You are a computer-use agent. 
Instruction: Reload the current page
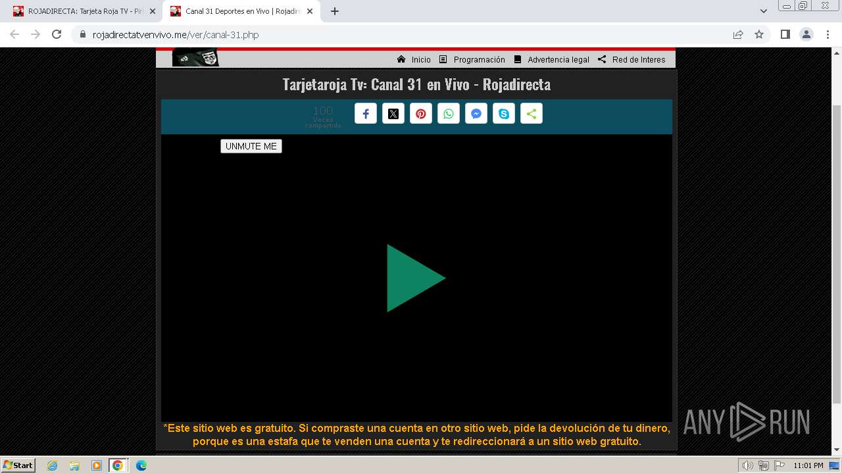[x=57, y=34]
